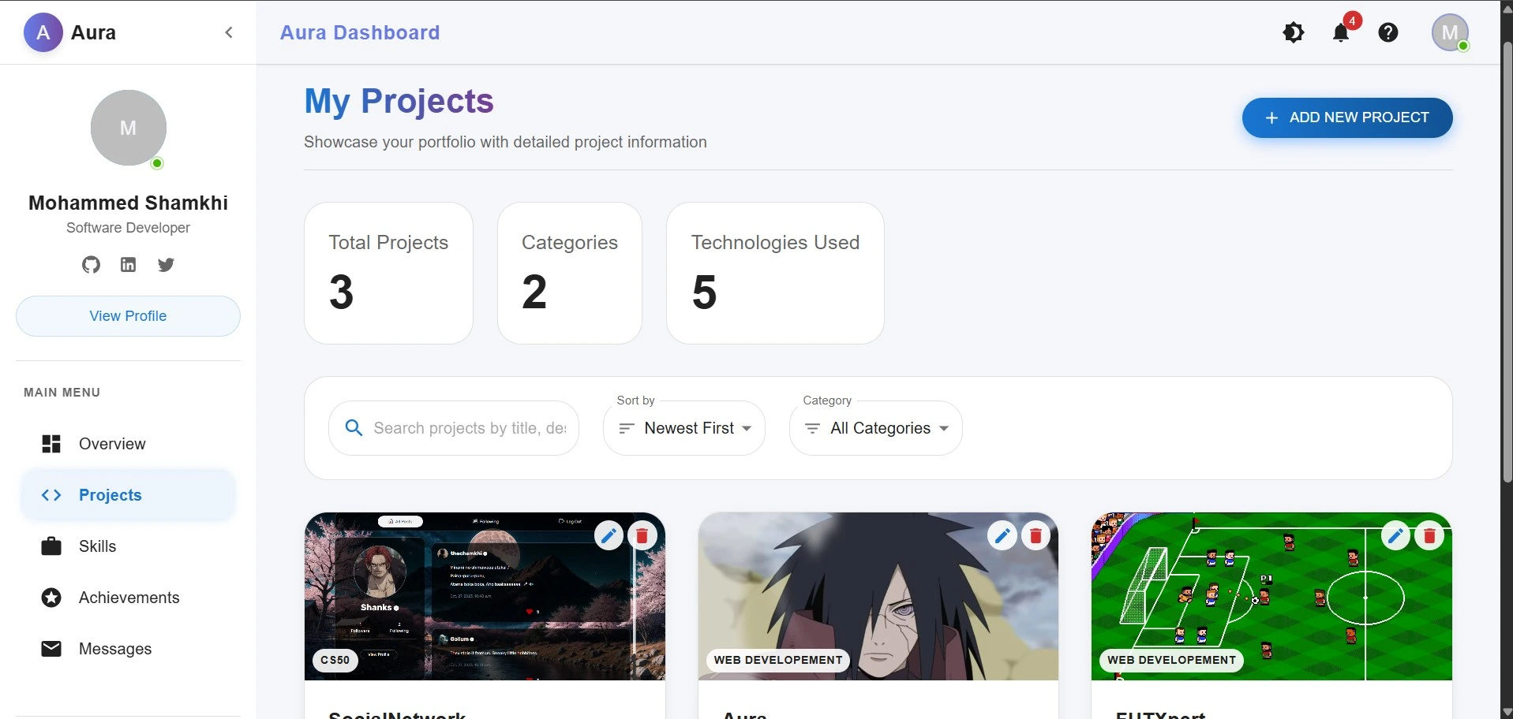The height and width of the screenshot is (719, 1513).
Task: Open Achievements menu item
Action: coord(128,598)
